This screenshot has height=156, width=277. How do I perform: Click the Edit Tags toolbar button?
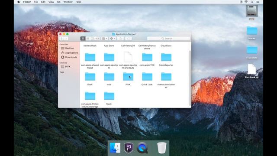tap(129, 39)
